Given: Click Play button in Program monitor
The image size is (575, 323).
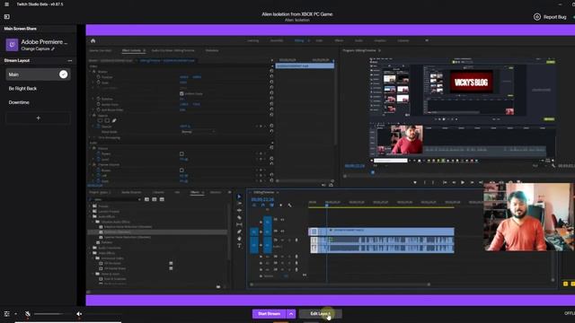Looking at the screenshot, I should [463, 182].
